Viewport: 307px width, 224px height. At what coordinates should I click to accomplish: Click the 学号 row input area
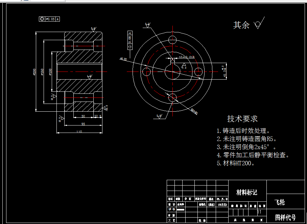click(x=181, y=210)
